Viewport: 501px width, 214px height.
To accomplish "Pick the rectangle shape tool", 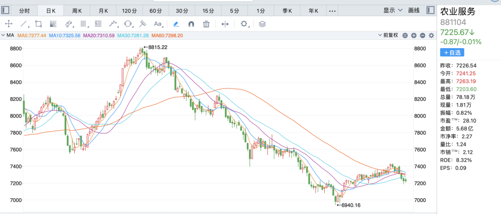I will (39, 24).
